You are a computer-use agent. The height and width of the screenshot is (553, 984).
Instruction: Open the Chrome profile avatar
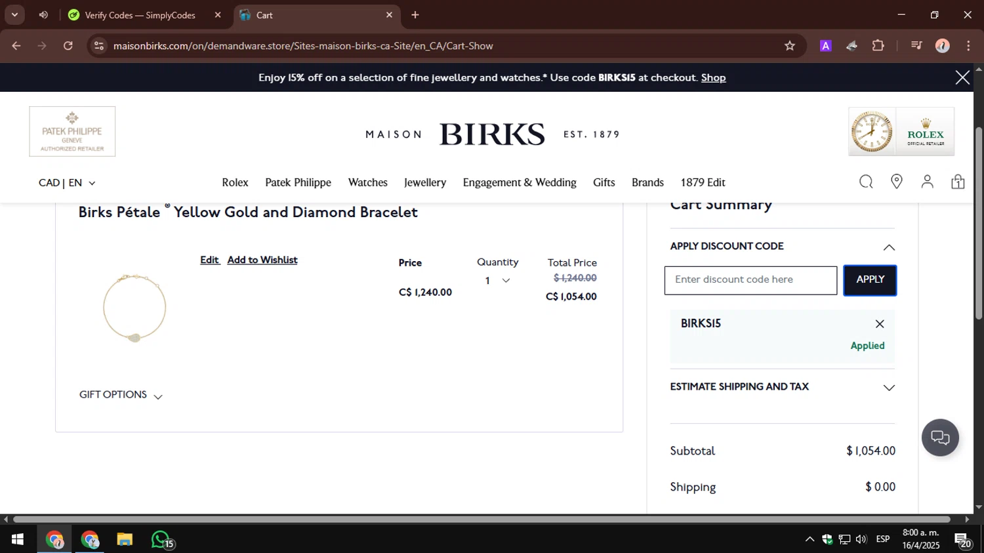tap(943, 46)
